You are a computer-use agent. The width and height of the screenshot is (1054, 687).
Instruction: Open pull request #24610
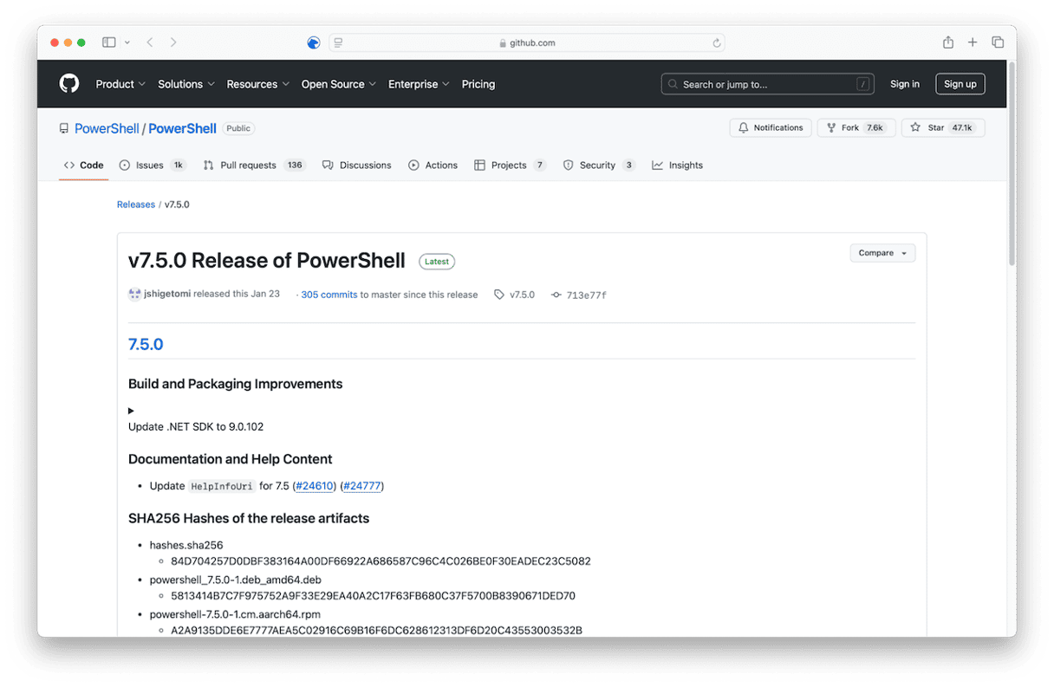coord(315,486)
